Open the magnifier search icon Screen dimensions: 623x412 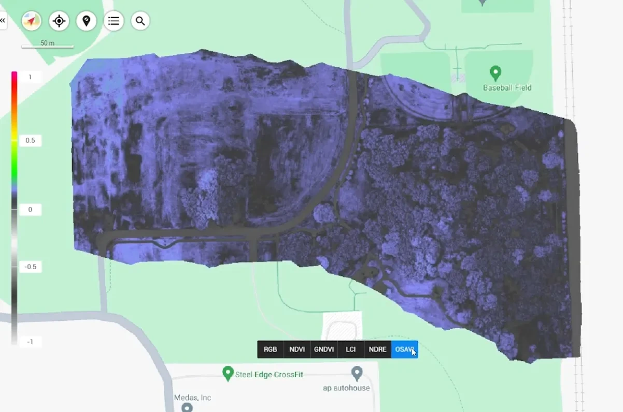point(140,21)
